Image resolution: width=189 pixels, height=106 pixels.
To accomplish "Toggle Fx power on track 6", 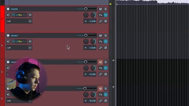I will (x=106, y=95).
